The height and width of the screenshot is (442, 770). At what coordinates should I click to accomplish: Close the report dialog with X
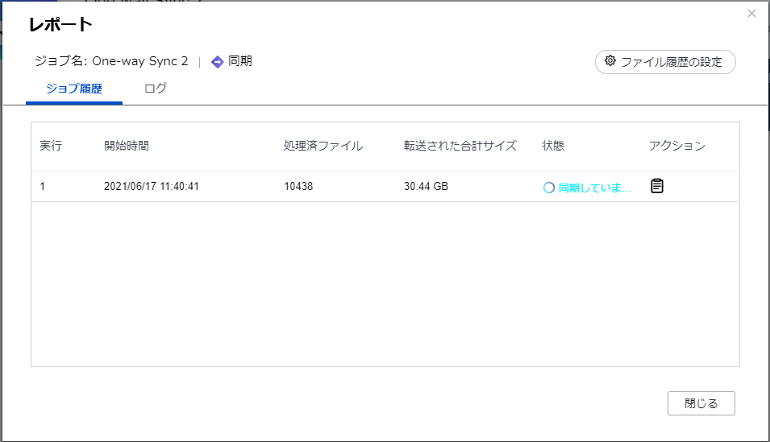pyautogui.click(x=751, y=14)
